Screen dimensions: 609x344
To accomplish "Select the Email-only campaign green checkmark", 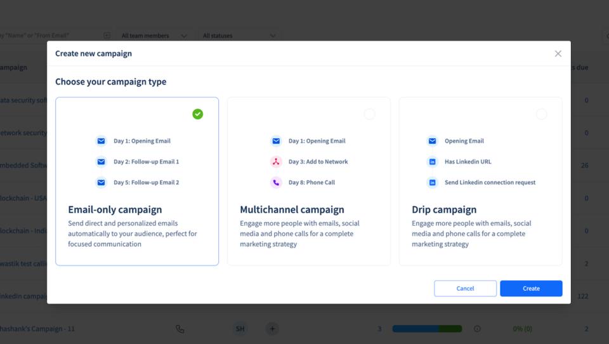I will 198,114.
